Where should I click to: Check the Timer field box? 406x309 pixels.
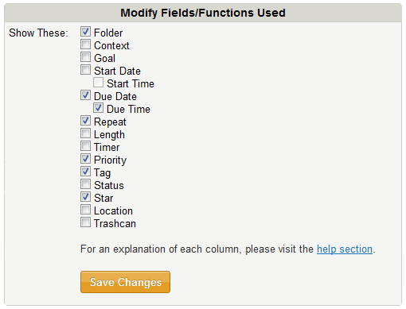[85, 146]
